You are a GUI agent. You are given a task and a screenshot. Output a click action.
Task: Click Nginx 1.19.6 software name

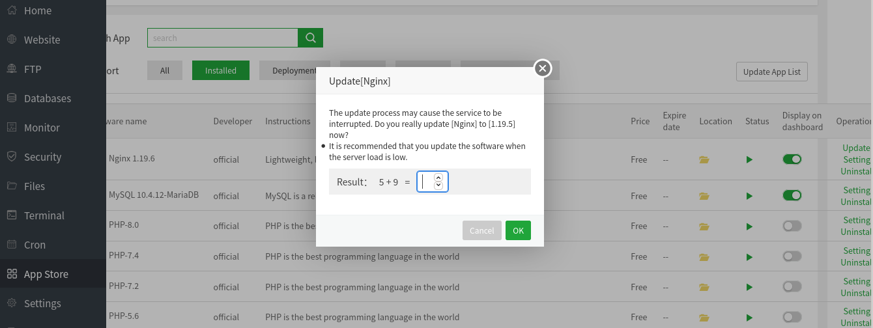click(132, 158)
